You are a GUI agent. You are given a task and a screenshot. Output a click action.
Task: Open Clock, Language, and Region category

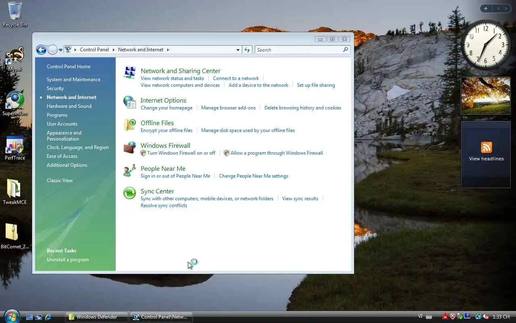tap(78, 147)
